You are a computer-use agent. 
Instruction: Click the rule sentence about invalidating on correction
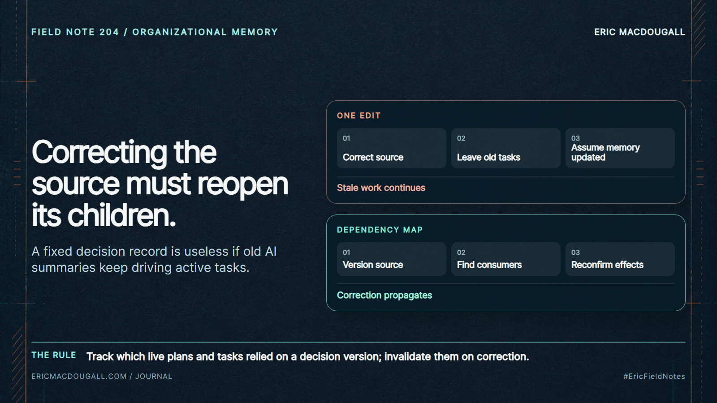point(307,356)
